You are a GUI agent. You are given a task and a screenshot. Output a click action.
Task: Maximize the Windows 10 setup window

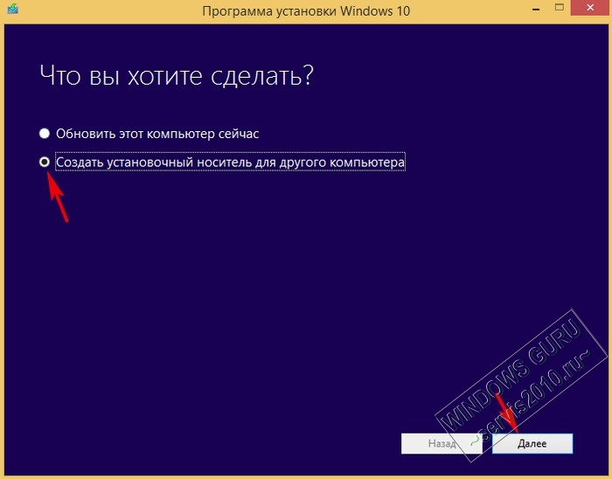coord(560,8)
